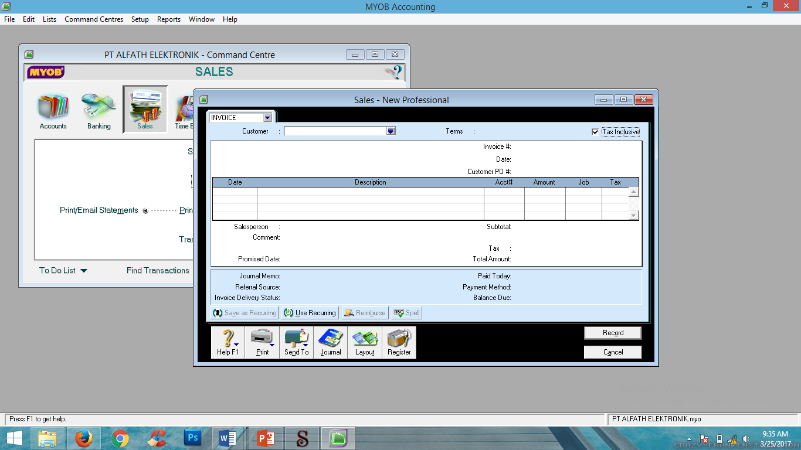Open the Register from the invoice window
Image resolution: width=801 pixels, height=450 pixels.
[x=399, y=342]
